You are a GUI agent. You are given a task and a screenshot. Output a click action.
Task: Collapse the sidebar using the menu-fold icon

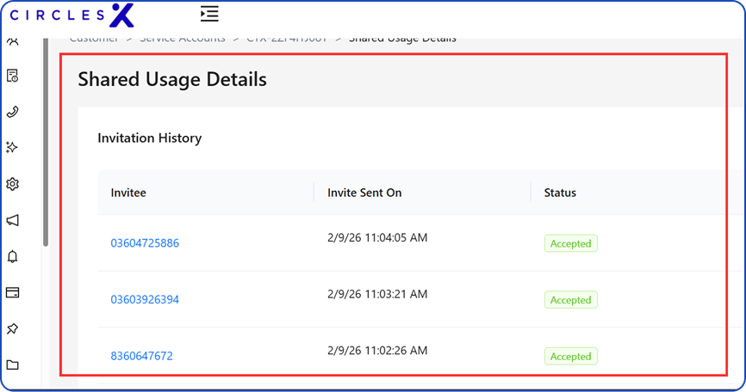(x=208, y=14)
